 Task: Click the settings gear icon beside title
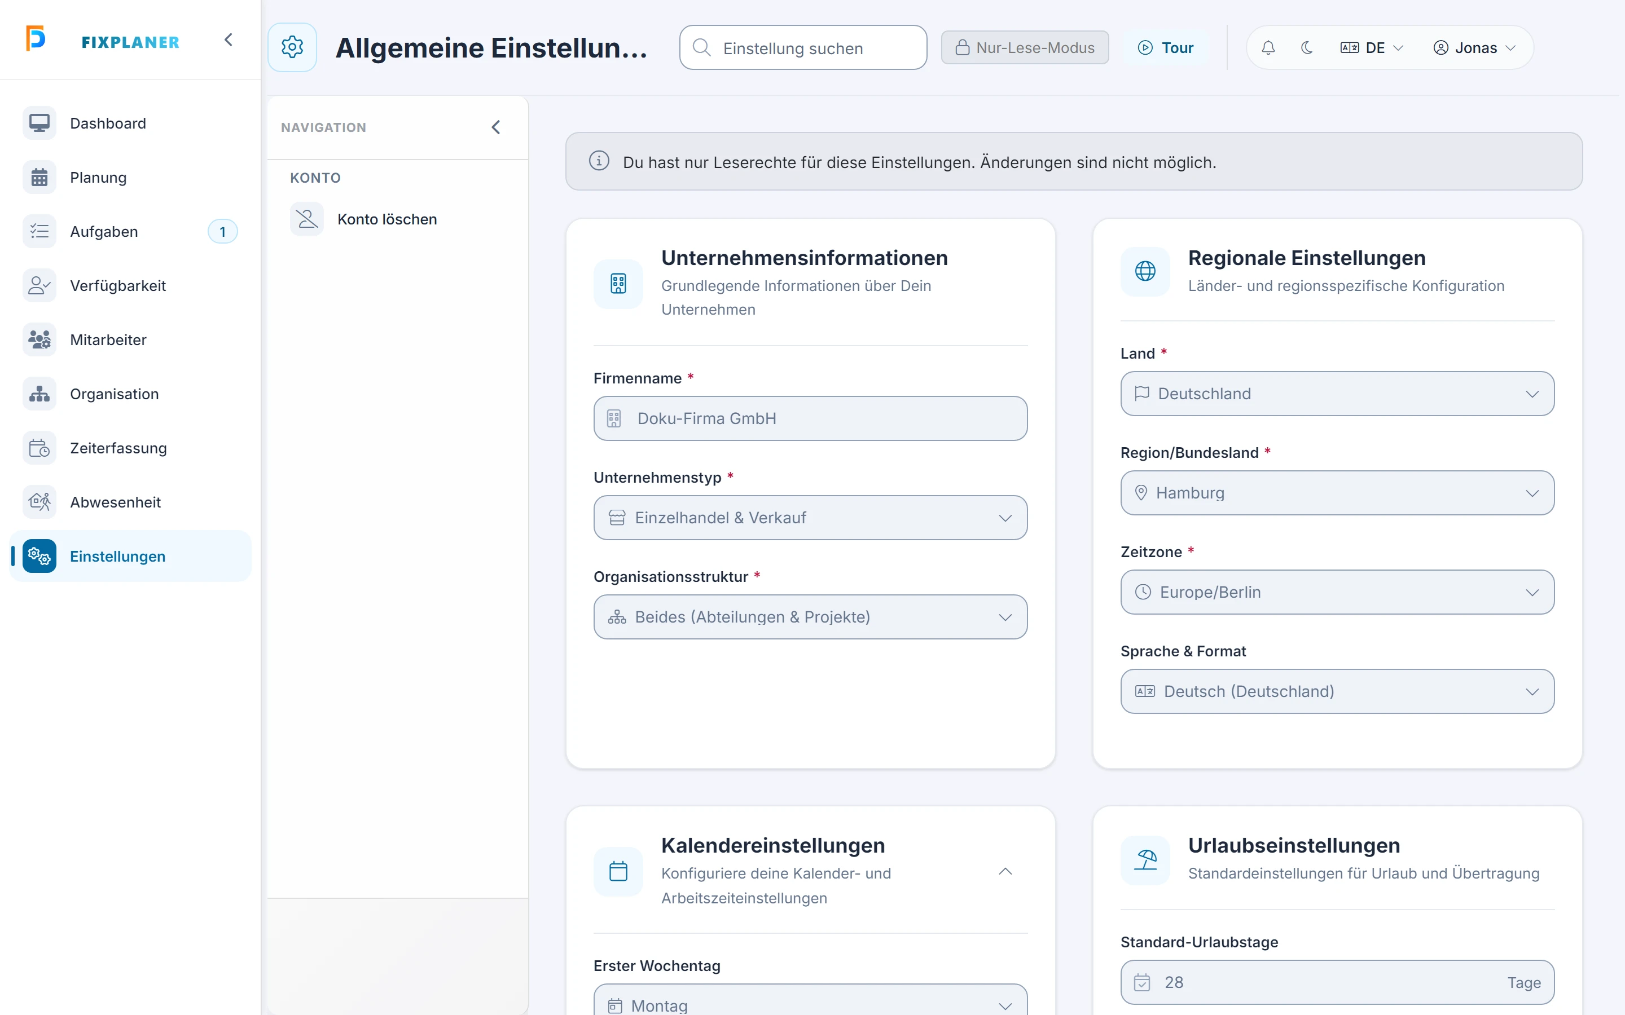click(292, 47)
